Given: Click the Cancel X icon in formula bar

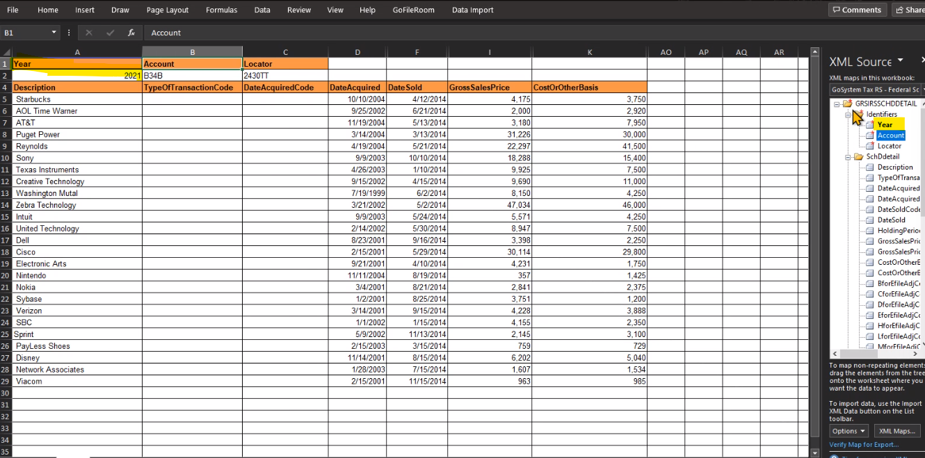Looking at the screenshot, I should coord(89,33).
